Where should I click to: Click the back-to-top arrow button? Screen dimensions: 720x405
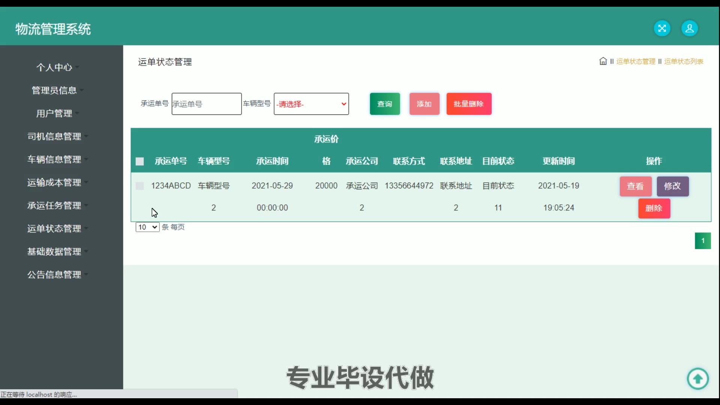697,379
